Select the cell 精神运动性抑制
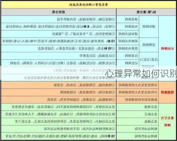The height and width of the screenshot is (141, 177). coord(137,136)
